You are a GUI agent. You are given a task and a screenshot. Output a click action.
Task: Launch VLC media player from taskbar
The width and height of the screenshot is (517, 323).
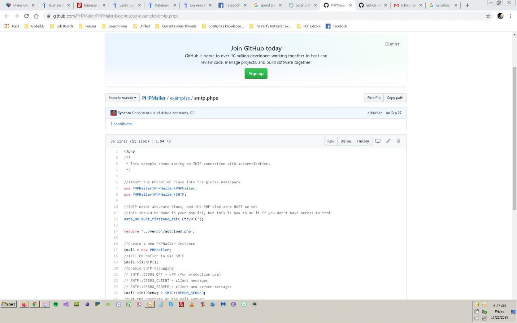pos(191,304)
